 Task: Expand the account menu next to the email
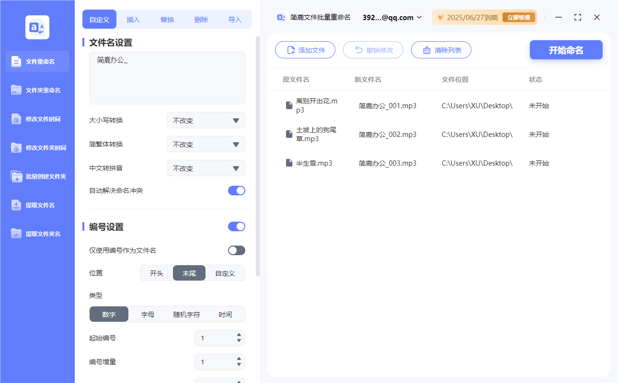click(x=420, y=17)
